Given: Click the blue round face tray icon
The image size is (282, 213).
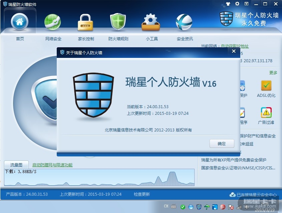Looking at the screenshot, I should click(191, 207).
